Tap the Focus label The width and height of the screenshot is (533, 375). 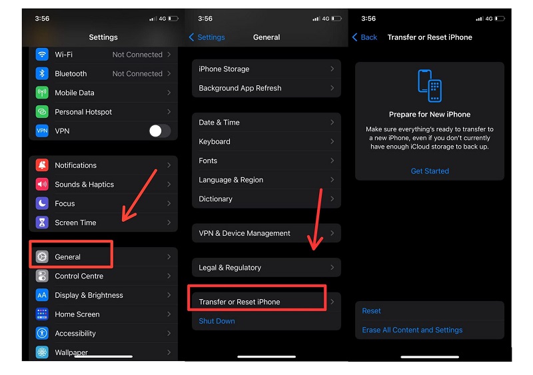[x=65, y=203]
